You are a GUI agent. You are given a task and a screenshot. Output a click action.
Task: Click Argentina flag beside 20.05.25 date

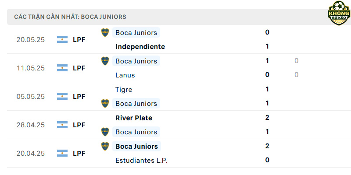coord(62,39)
